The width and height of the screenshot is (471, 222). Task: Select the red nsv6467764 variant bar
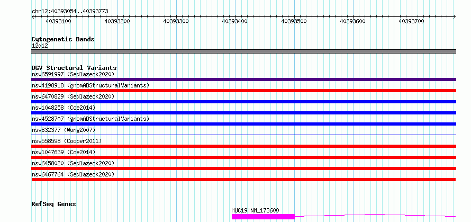[243, 180]
